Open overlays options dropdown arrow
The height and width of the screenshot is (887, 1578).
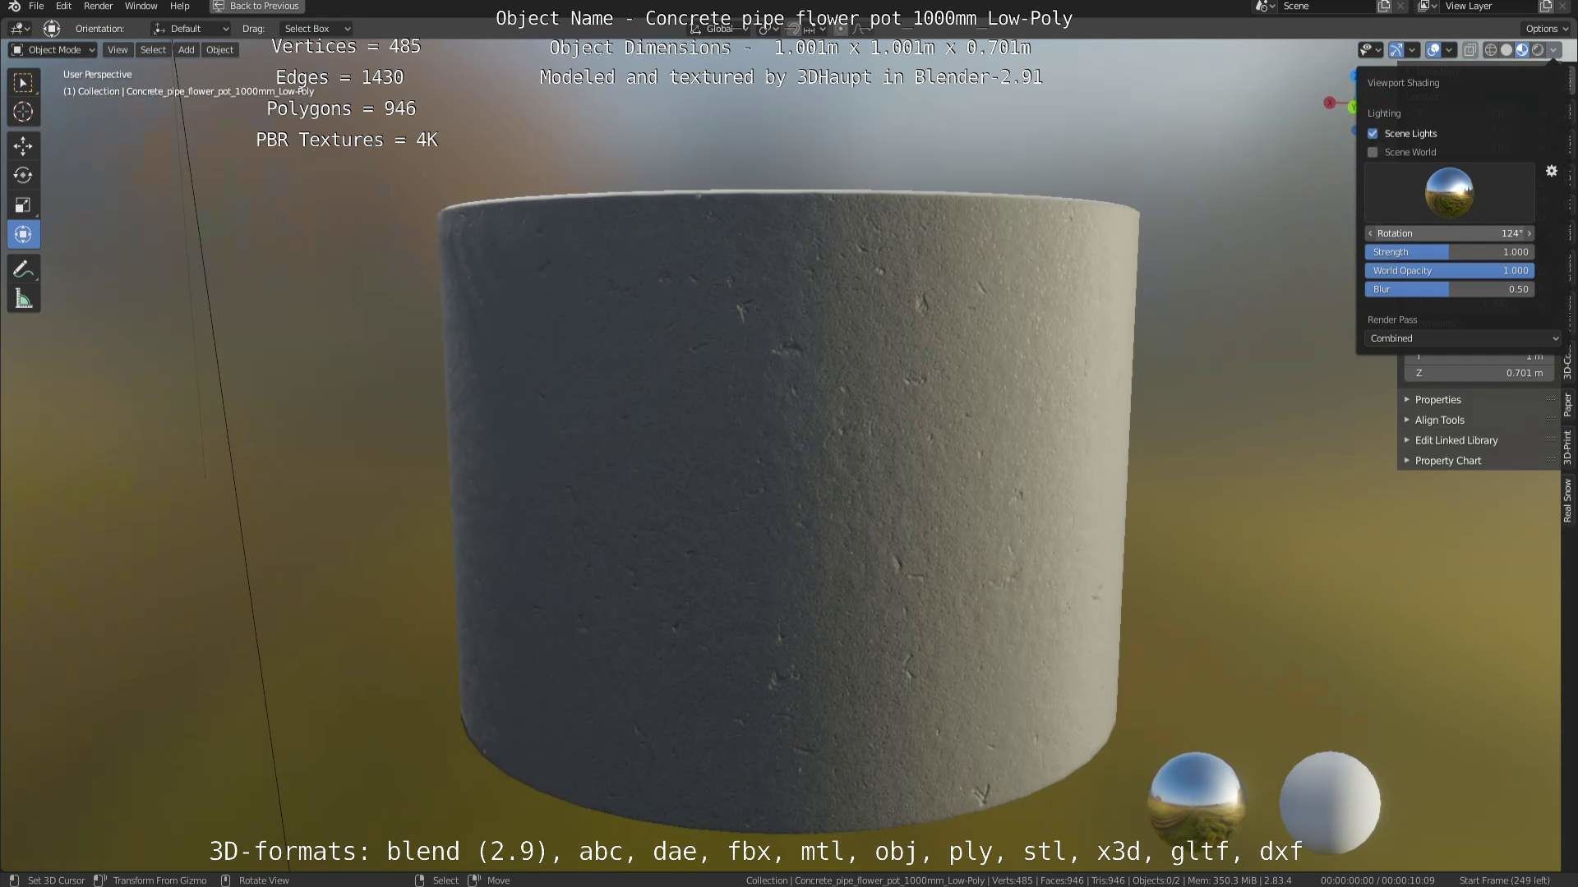(x=1450, y=50)
